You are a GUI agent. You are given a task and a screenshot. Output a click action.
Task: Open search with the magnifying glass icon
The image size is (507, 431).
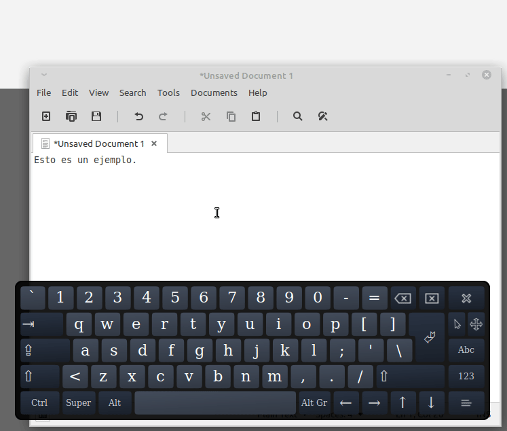click(297, 116)
